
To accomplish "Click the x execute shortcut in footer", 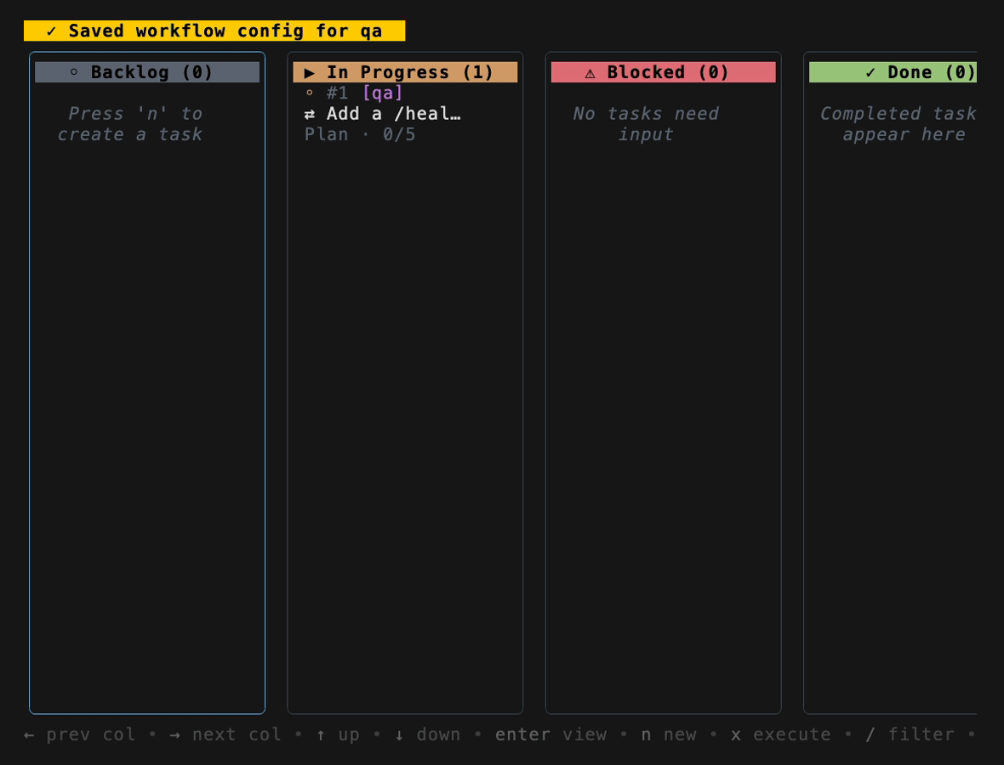I will pyautogui.click(x=780, y=734).
